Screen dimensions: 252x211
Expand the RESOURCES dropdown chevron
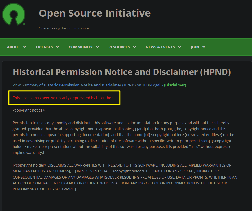pyautogui.click(x=135, y=47)
